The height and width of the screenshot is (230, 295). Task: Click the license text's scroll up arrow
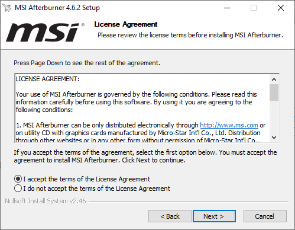[x=274, y=79]
